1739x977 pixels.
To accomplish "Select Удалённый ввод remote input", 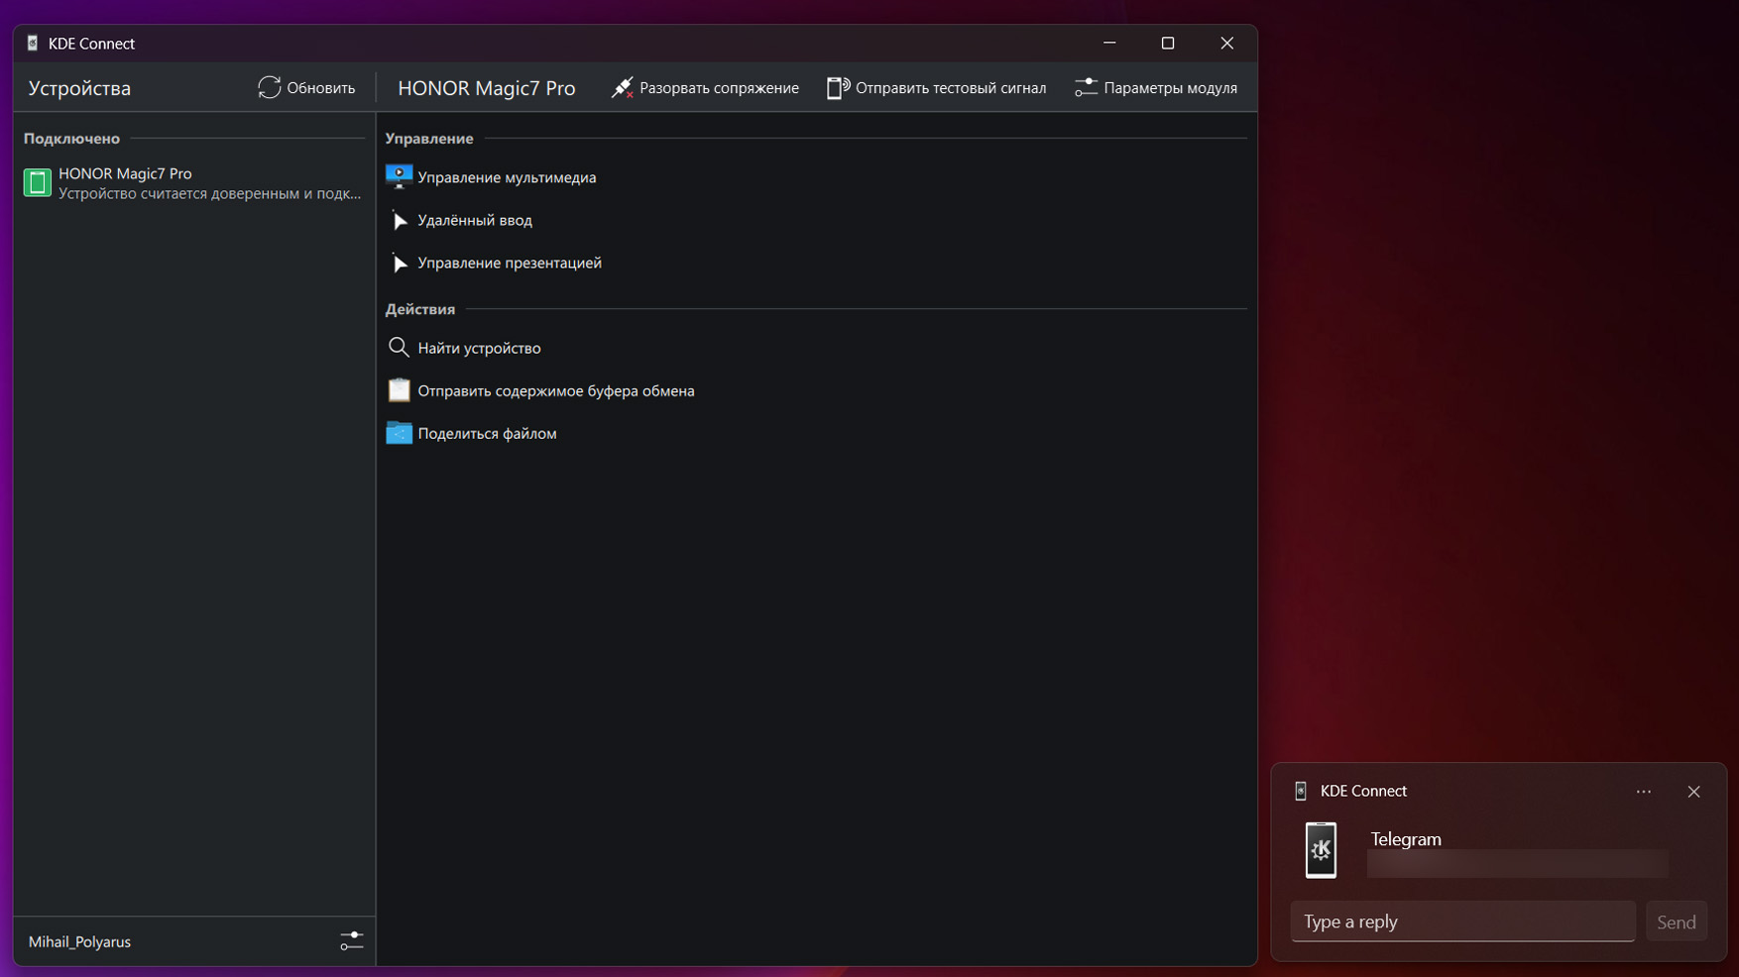I will tap(475, 220).
